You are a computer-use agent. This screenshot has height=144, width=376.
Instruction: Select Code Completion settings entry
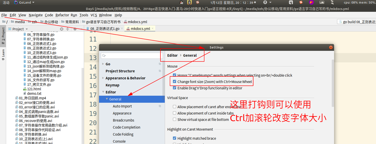[126, 127]
